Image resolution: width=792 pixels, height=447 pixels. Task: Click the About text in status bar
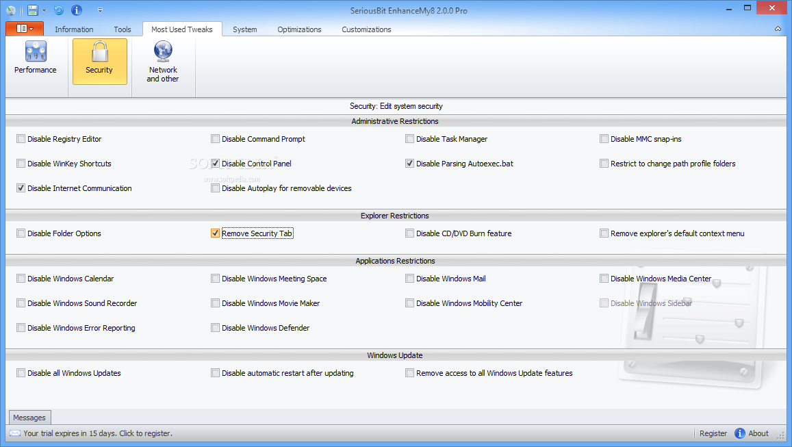click(758, 433)
